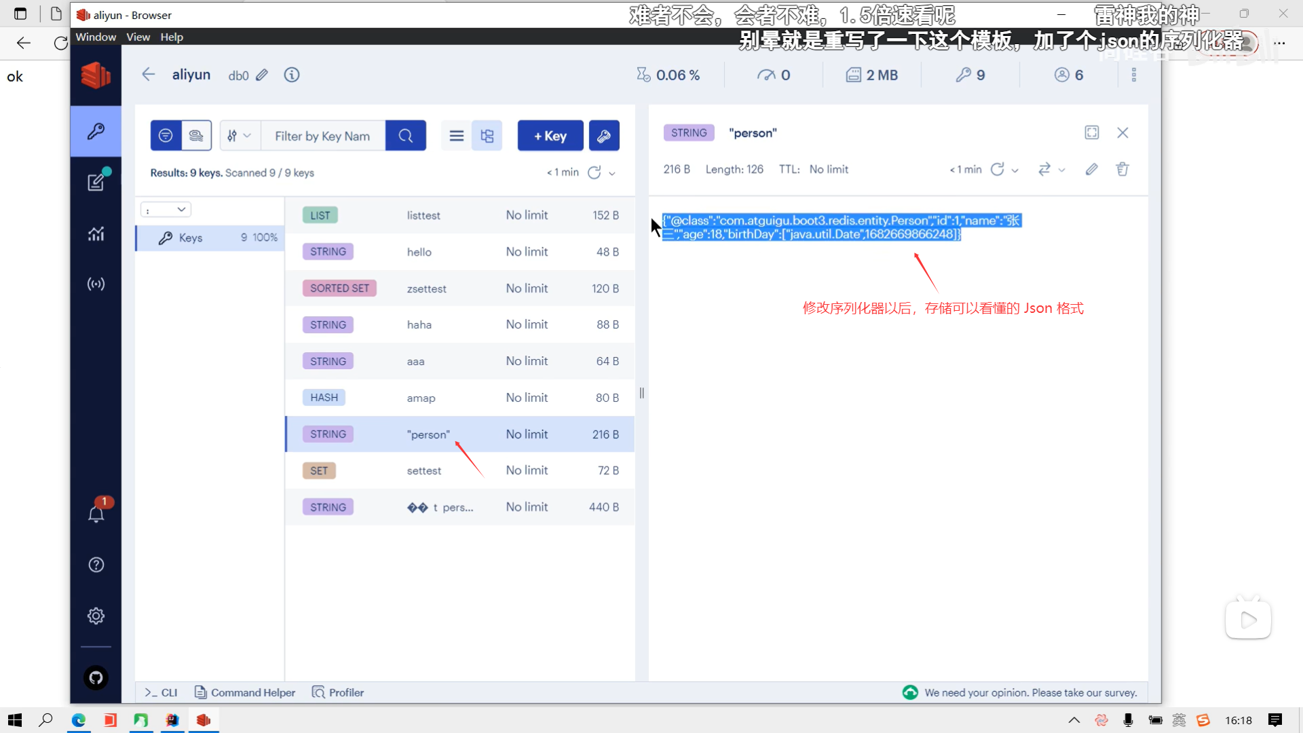This screenshot has height=733, width=1303.
Task: Switch to list view of keys
Action: point(457,136)
